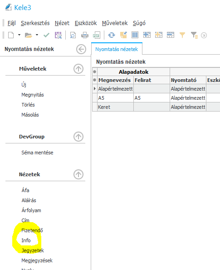This screenshot has width=220, height=270.
Task: Click the orange filter funnel icon
Action: 182,35
